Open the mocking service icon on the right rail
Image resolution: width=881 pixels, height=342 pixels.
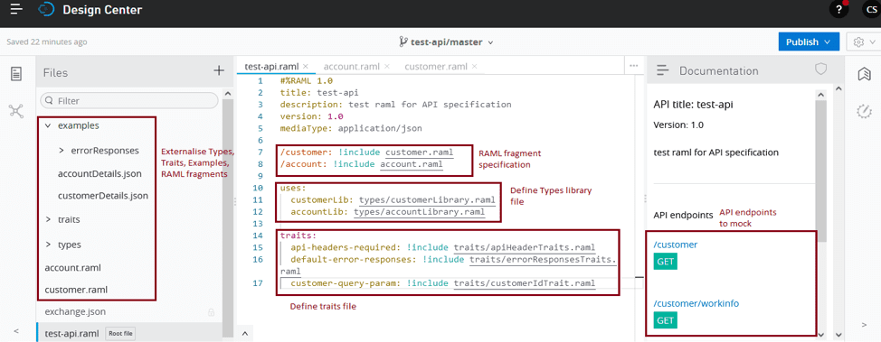tap(864, 111)
